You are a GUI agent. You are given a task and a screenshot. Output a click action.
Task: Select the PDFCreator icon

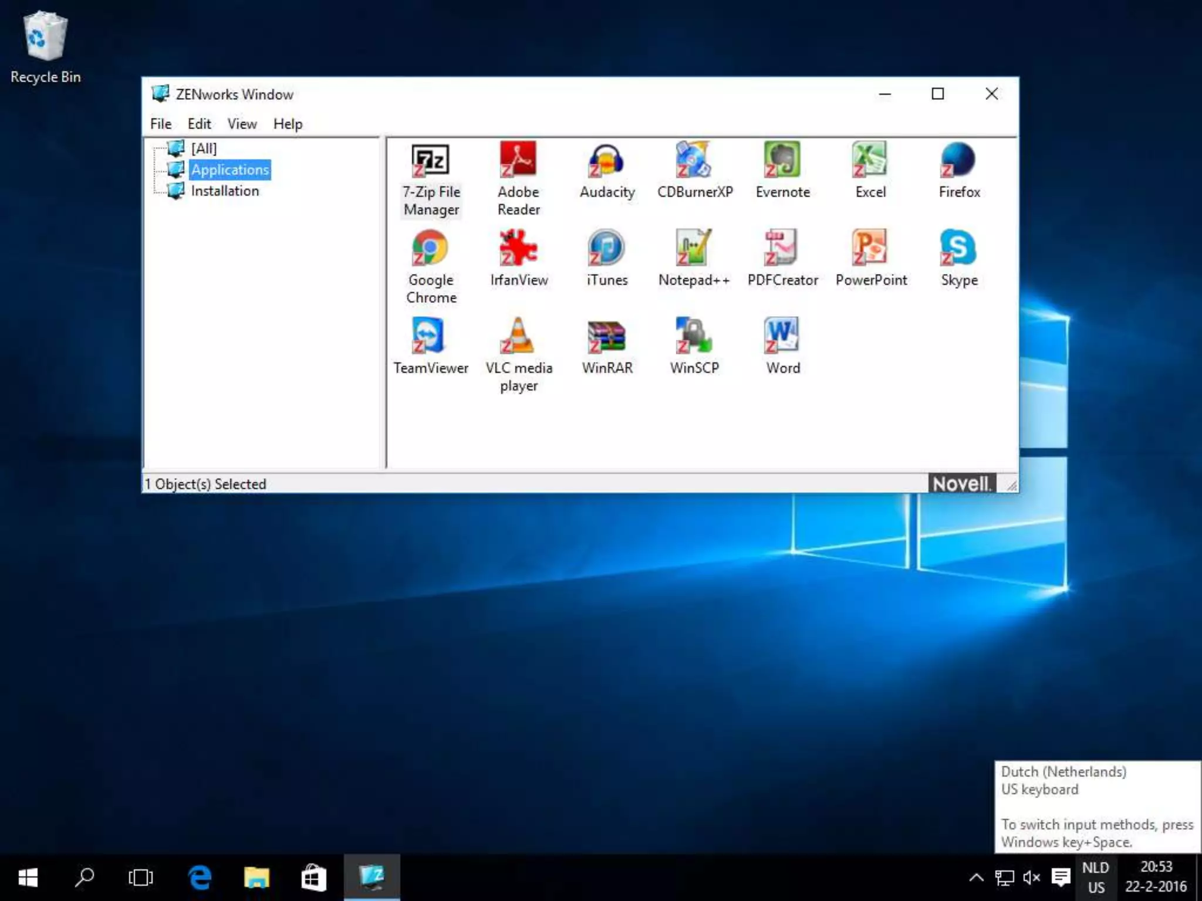[x=782, y=248]
